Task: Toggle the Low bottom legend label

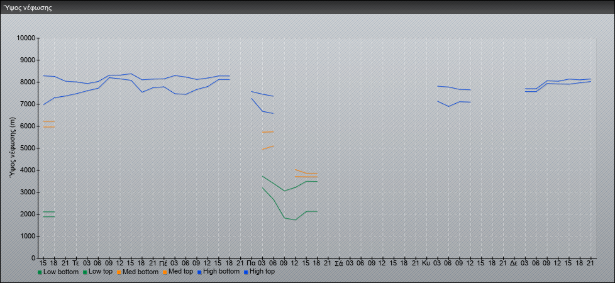Action: coord(61,272)
